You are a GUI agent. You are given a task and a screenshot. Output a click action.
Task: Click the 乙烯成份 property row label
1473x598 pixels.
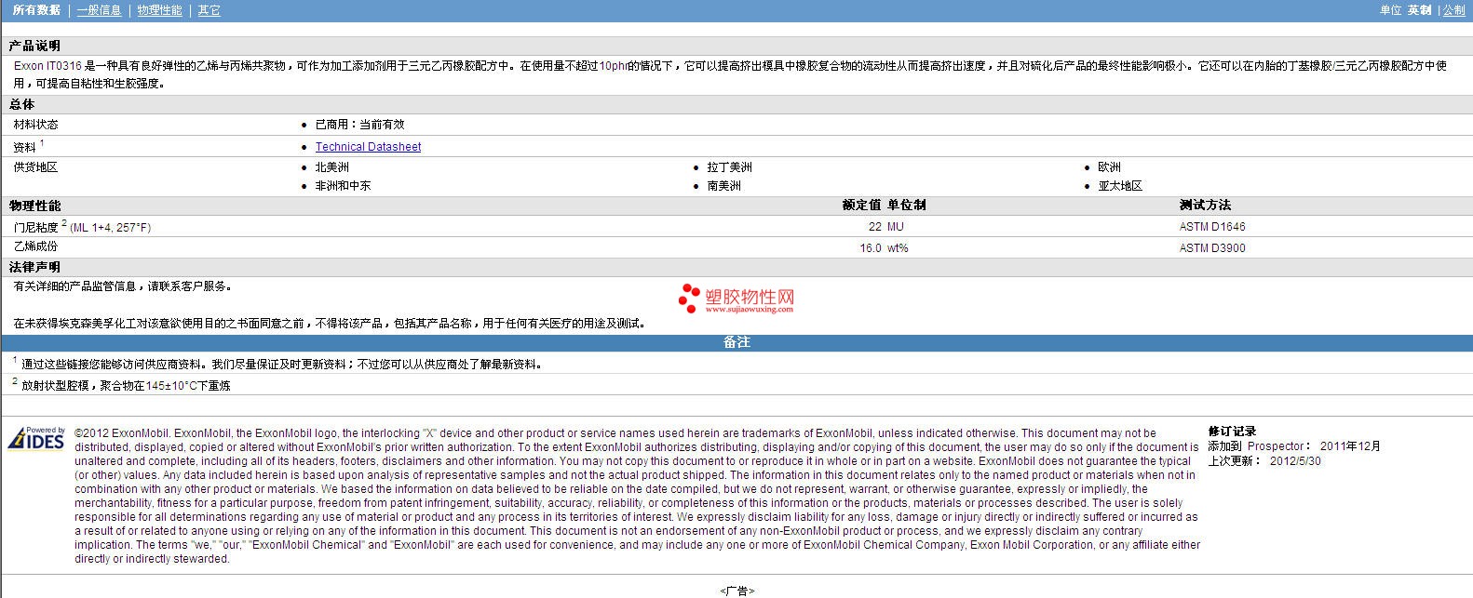(35, 247)
